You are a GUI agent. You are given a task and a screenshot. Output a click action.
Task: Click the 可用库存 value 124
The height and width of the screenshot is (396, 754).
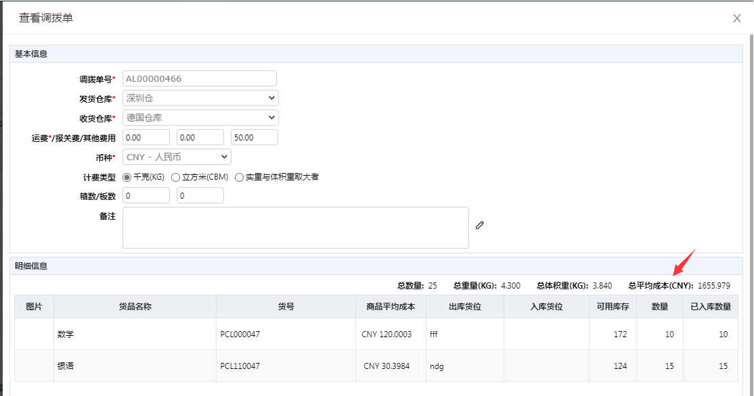[620, 366]
